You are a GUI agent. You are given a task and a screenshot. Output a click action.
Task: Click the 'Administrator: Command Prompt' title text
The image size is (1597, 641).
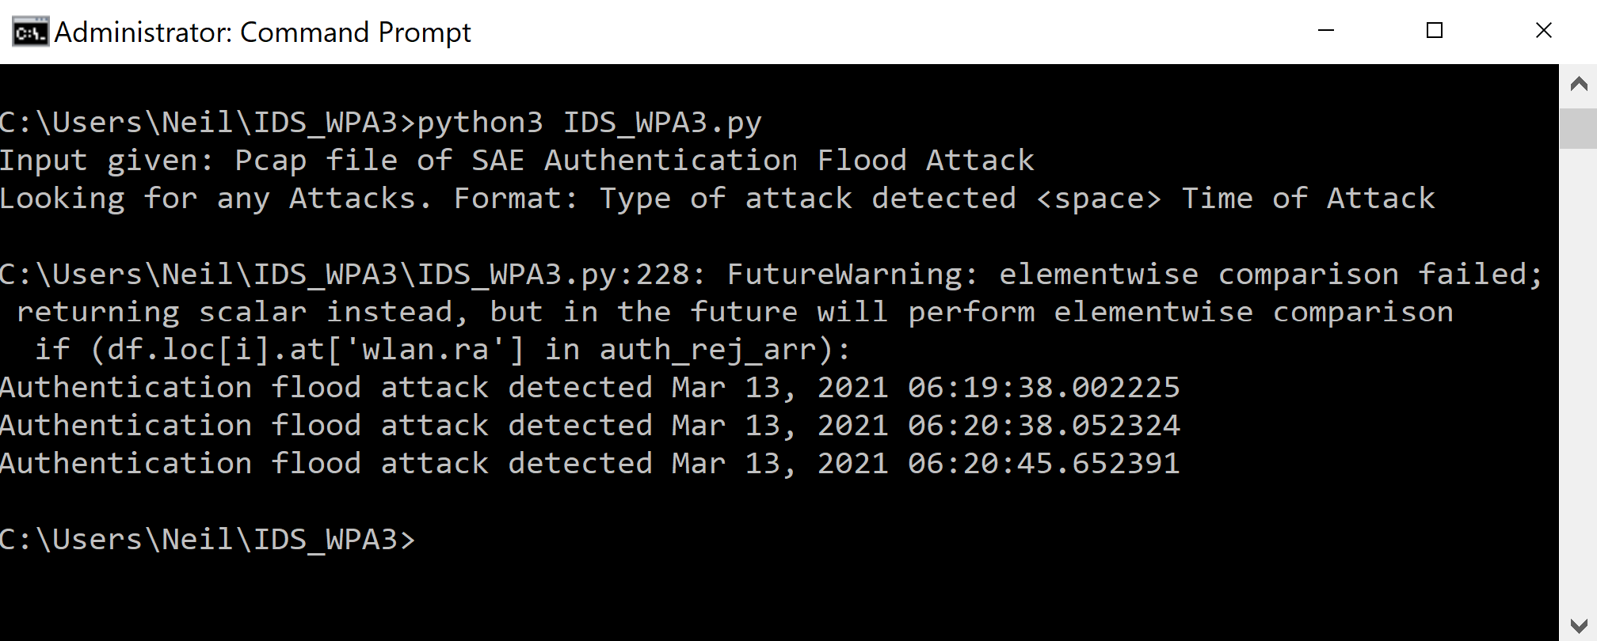262,32
